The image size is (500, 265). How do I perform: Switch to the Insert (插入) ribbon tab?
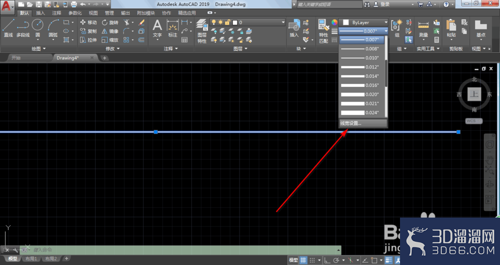pyautogui.click(x=40, y=13)
